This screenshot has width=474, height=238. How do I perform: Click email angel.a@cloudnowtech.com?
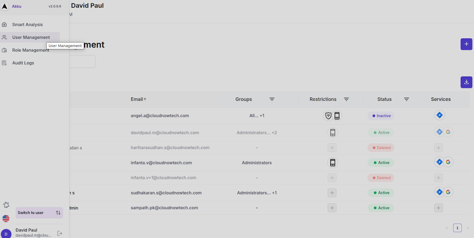point(160,116)
